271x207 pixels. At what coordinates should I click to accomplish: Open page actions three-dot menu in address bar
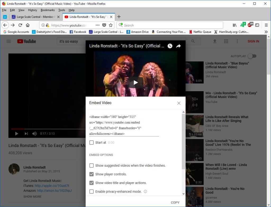click(x=97, y=25)
